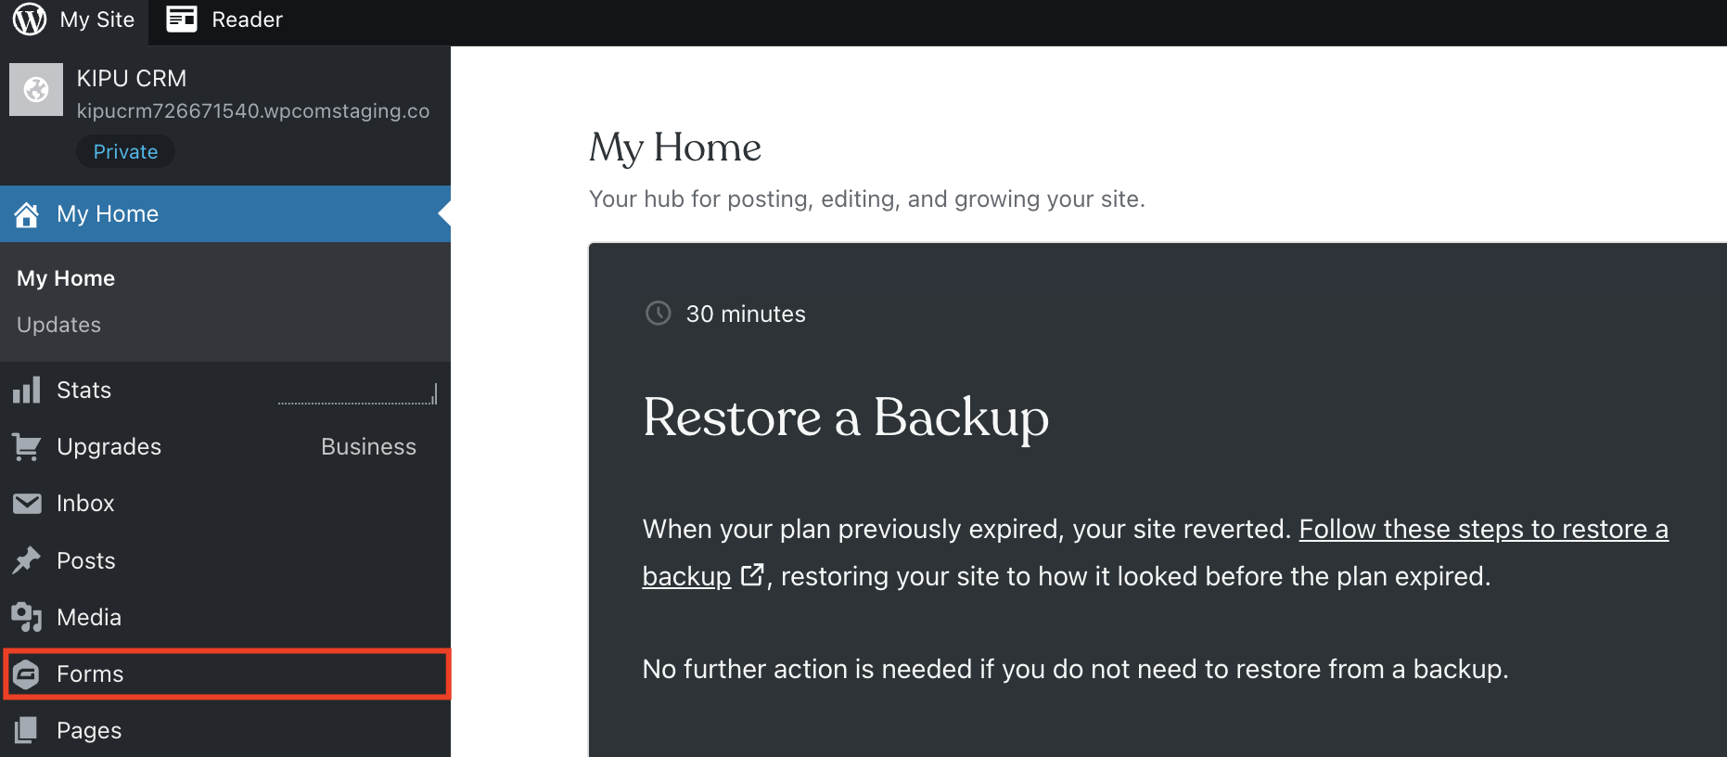Click the Private site badge

(125, 152)
